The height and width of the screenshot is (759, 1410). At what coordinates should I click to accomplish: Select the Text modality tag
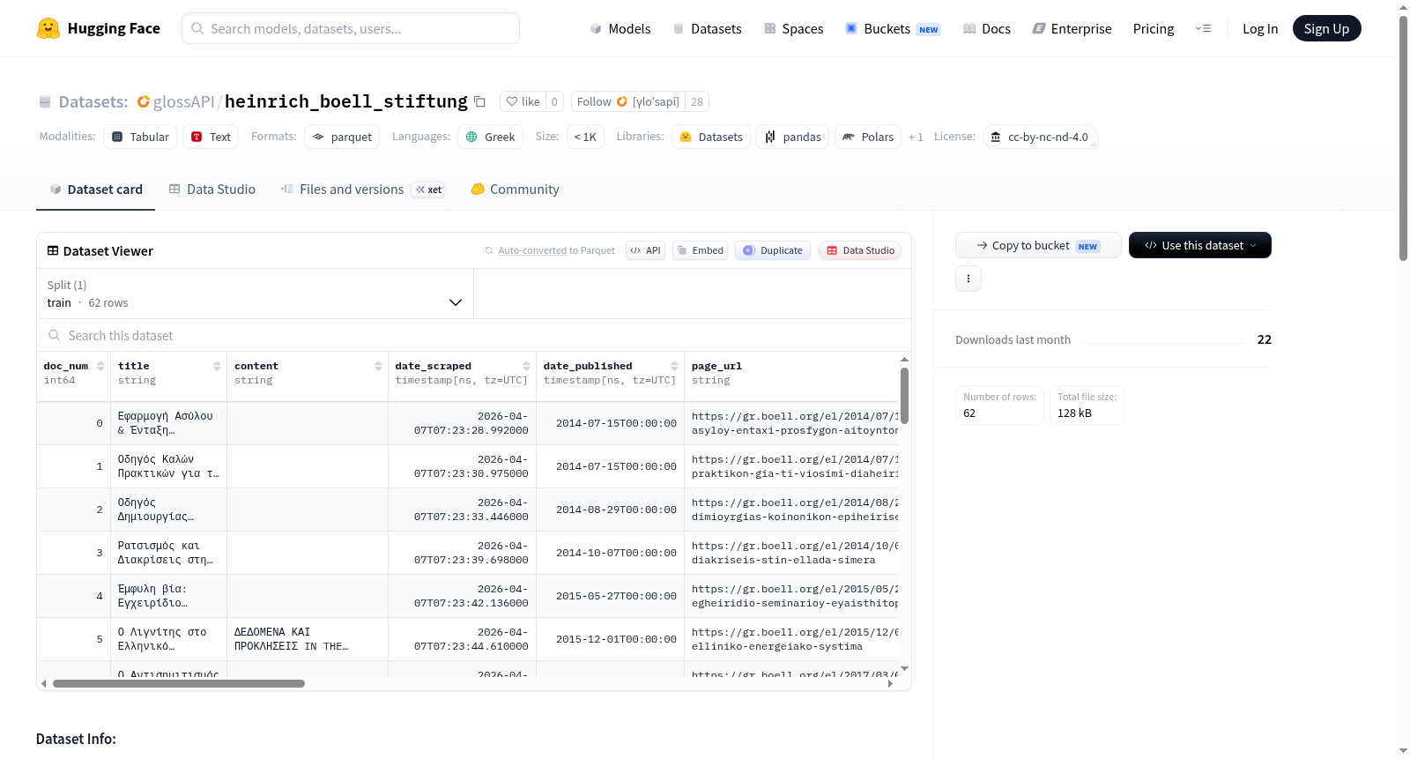[211, 137]
